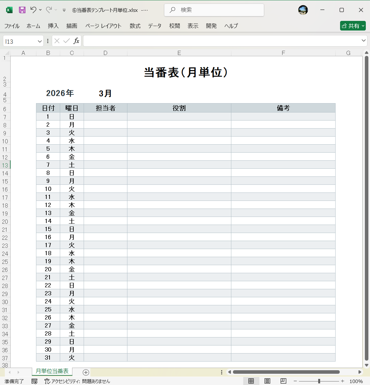The image size is (370, 385).
Task: Click the Save icon
Action: click(x=22, y=10)
